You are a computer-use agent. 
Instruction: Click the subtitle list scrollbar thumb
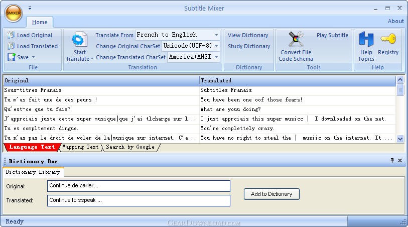[400, 90]
